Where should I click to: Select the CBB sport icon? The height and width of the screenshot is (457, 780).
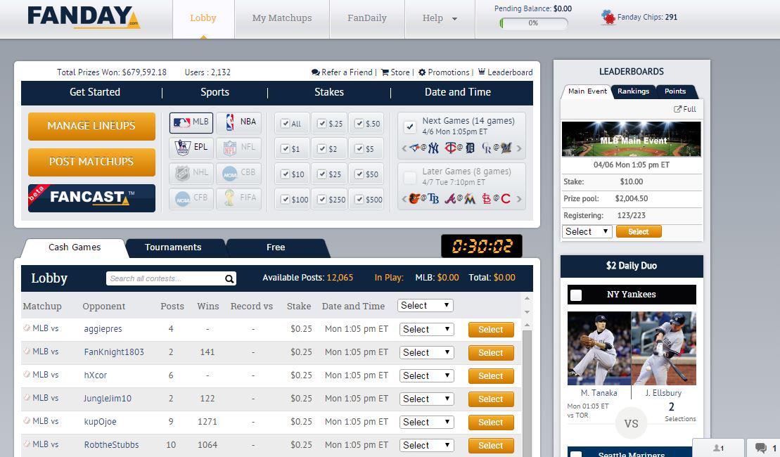(238, 173)
